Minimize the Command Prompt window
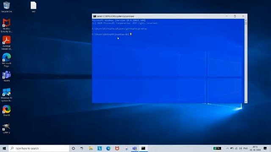This screenshot has height=152, width=271. (x=227, y=16)
